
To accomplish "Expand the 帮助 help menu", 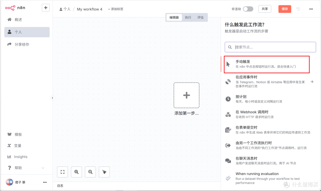I will pos(27,168).
